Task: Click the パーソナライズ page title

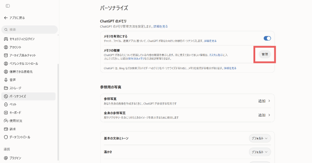Action: (114, 8)
